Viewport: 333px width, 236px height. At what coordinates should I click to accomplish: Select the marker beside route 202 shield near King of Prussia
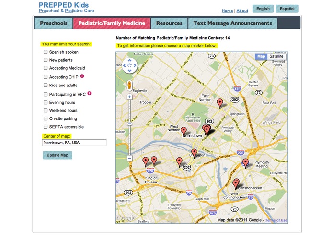180,162
